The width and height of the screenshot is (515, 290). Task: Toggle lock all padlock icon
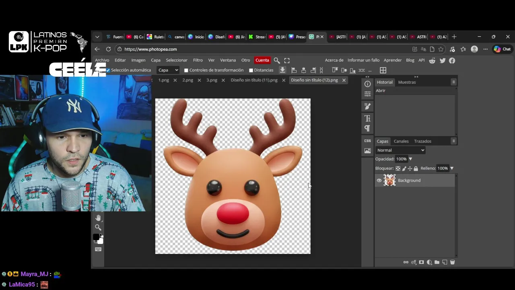[416, 168]
